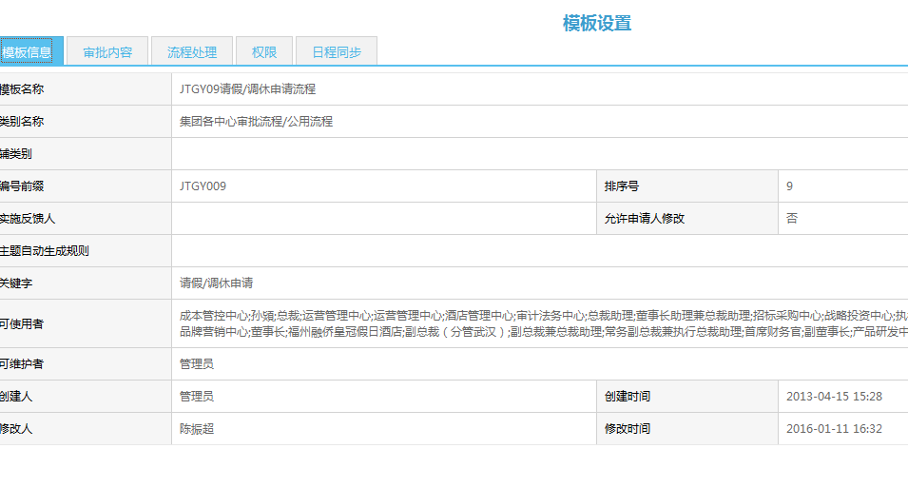Click the modifier name 陈振超

[x=197, y=429]
